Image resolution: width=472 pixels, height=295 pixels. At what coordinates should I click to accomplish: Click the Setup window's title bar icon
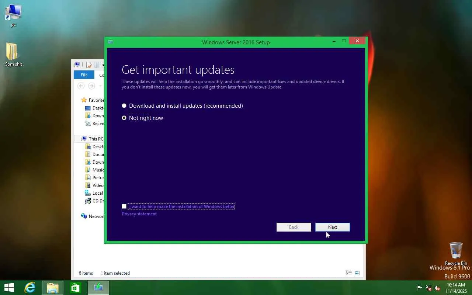pyautogui.click(x=110, y=42)
